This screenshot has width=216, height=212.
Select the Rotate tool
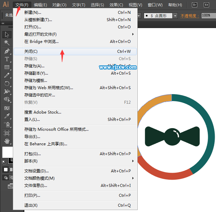[7, 84]
